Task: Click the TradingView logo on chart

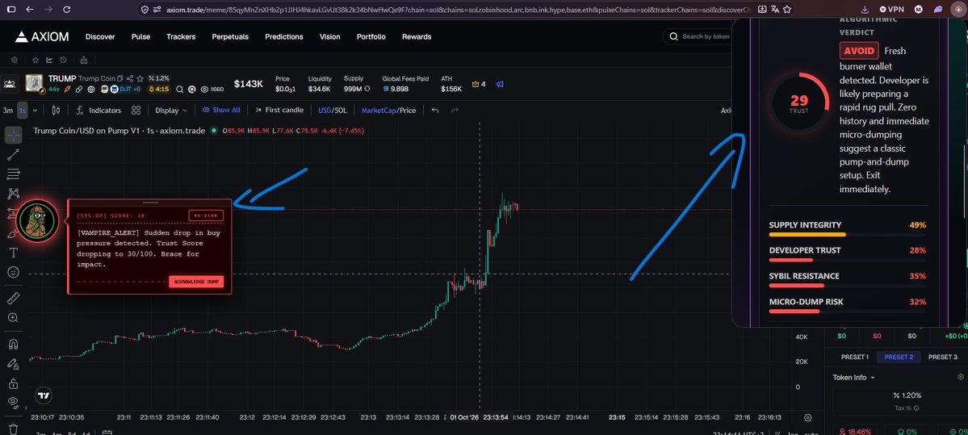Action: click(43, 396)
